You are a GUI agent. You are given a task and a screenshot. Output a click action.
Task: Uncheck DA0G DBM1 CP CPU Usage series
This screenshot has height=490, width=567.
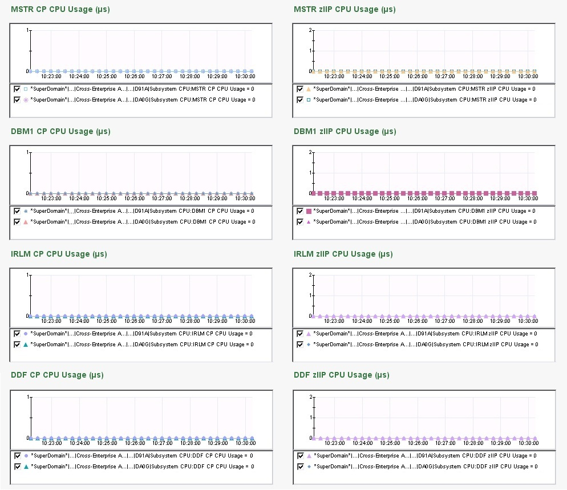(17, 222)
